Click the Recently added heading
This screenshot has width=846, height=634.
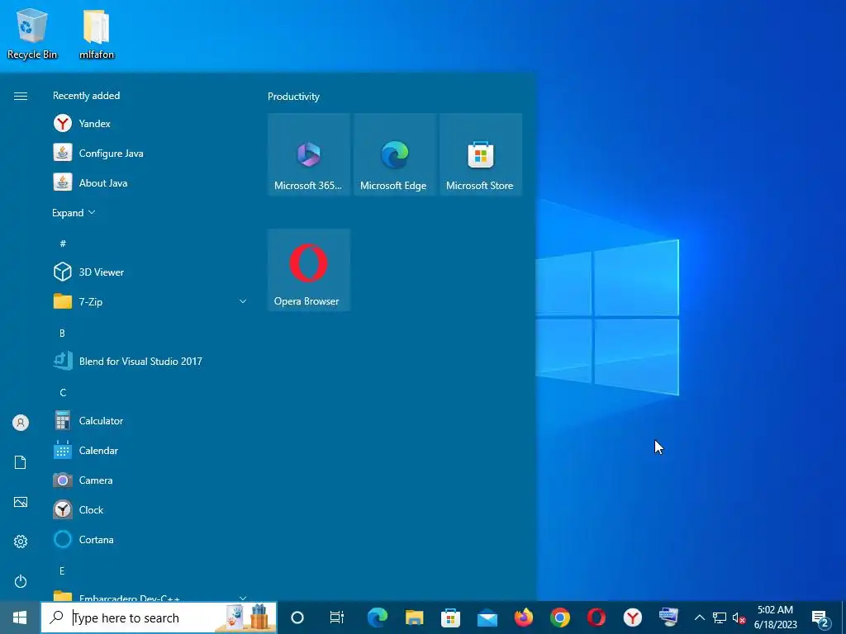(86, 96)
